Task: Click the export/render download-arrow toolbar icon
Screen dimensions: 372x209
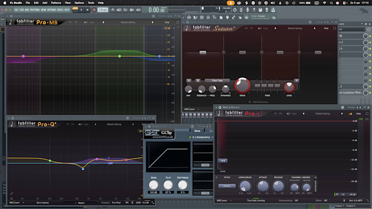Action: point(273,10)
